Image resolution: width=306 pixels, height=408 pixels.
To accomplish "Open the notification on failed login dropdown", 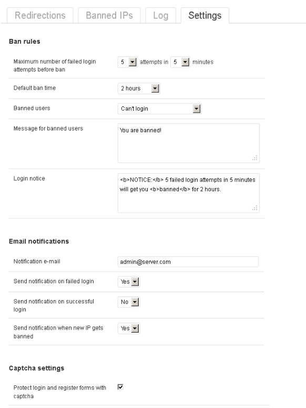I will point(129,282).
